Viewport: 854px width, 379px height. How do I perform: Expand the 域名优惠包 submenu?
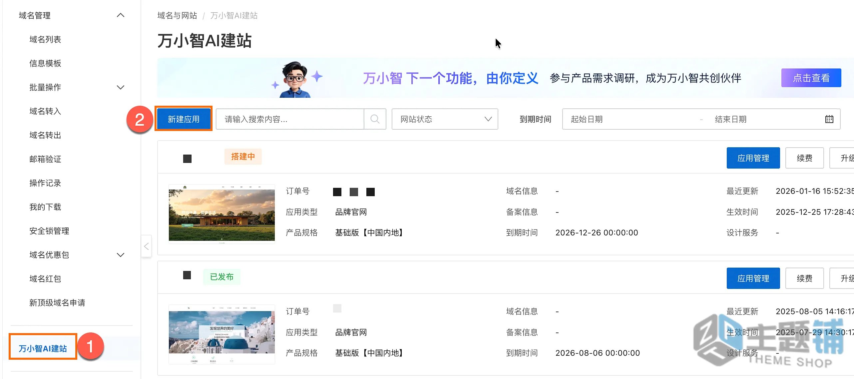[121, 255]
